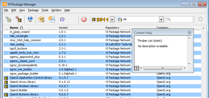Click the magnifier icon in search box

[169, 19]
